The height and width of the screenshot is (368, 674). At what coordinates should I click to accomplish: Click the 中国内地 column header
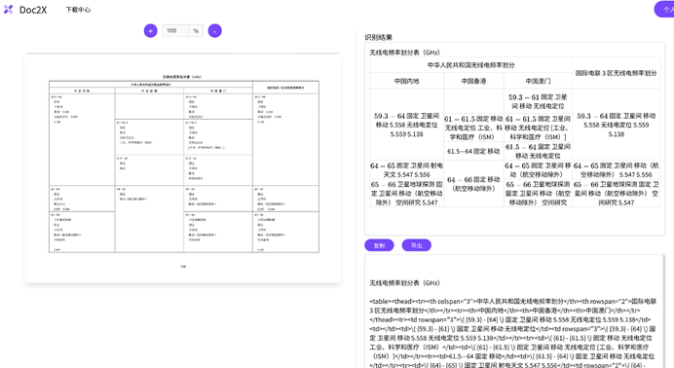406,81
